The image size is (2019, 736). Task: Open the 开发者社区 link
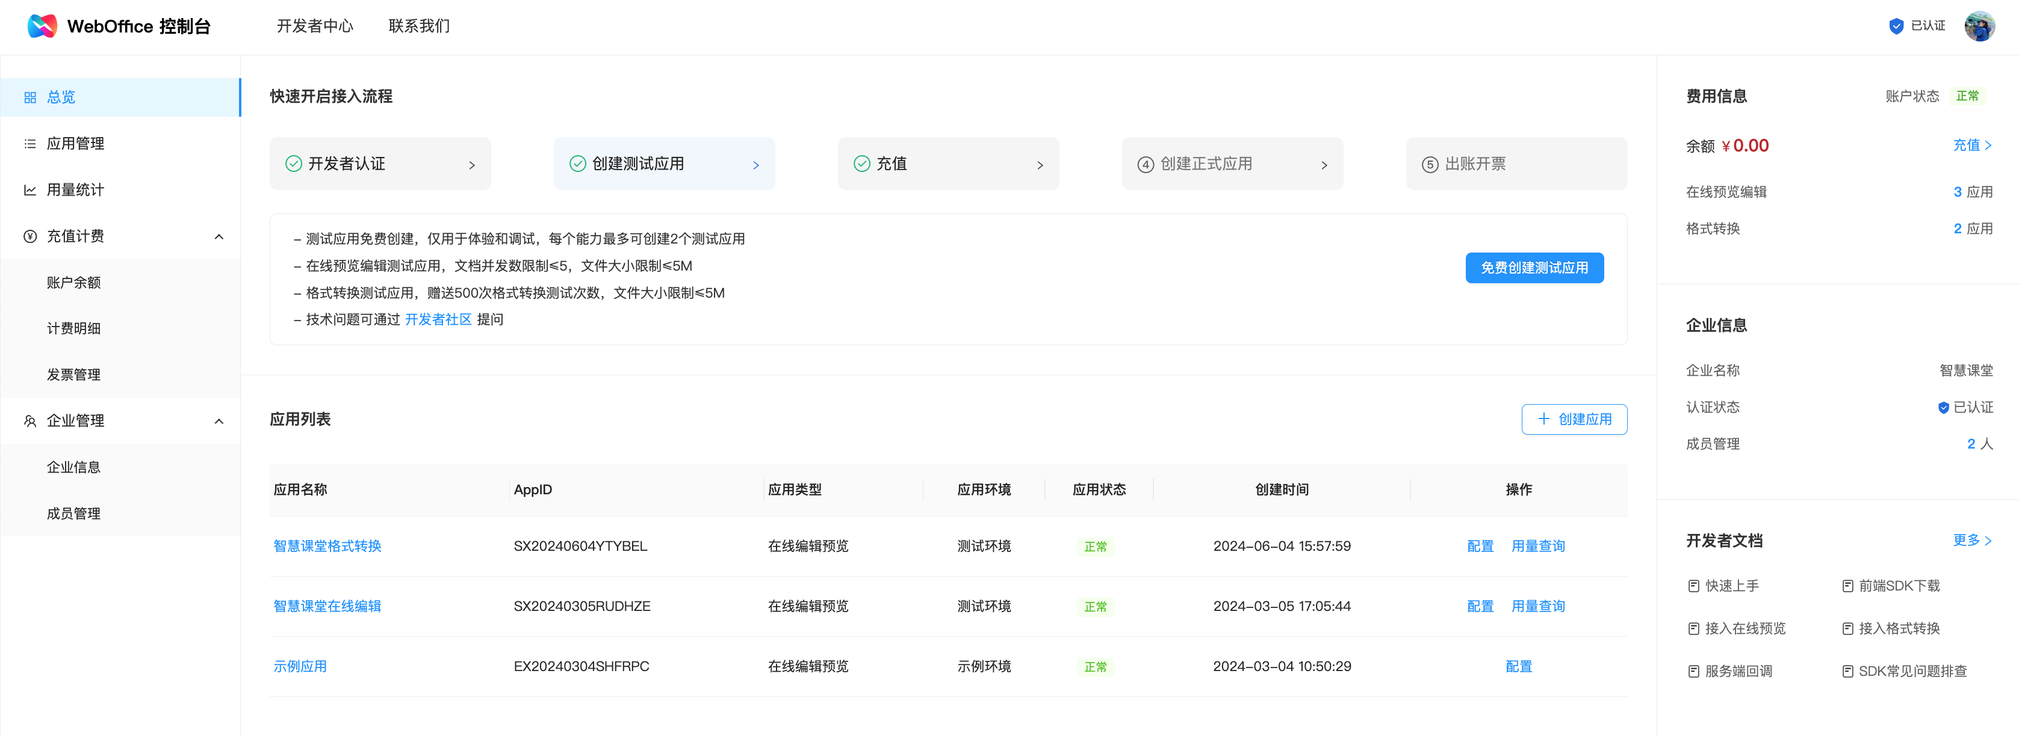(x=438, y=319)
